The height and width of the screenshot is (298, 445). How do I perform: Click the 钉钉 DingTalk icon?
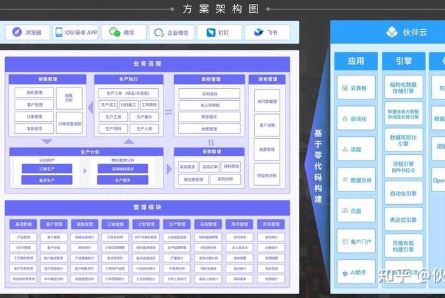click(x=211, y=32)
